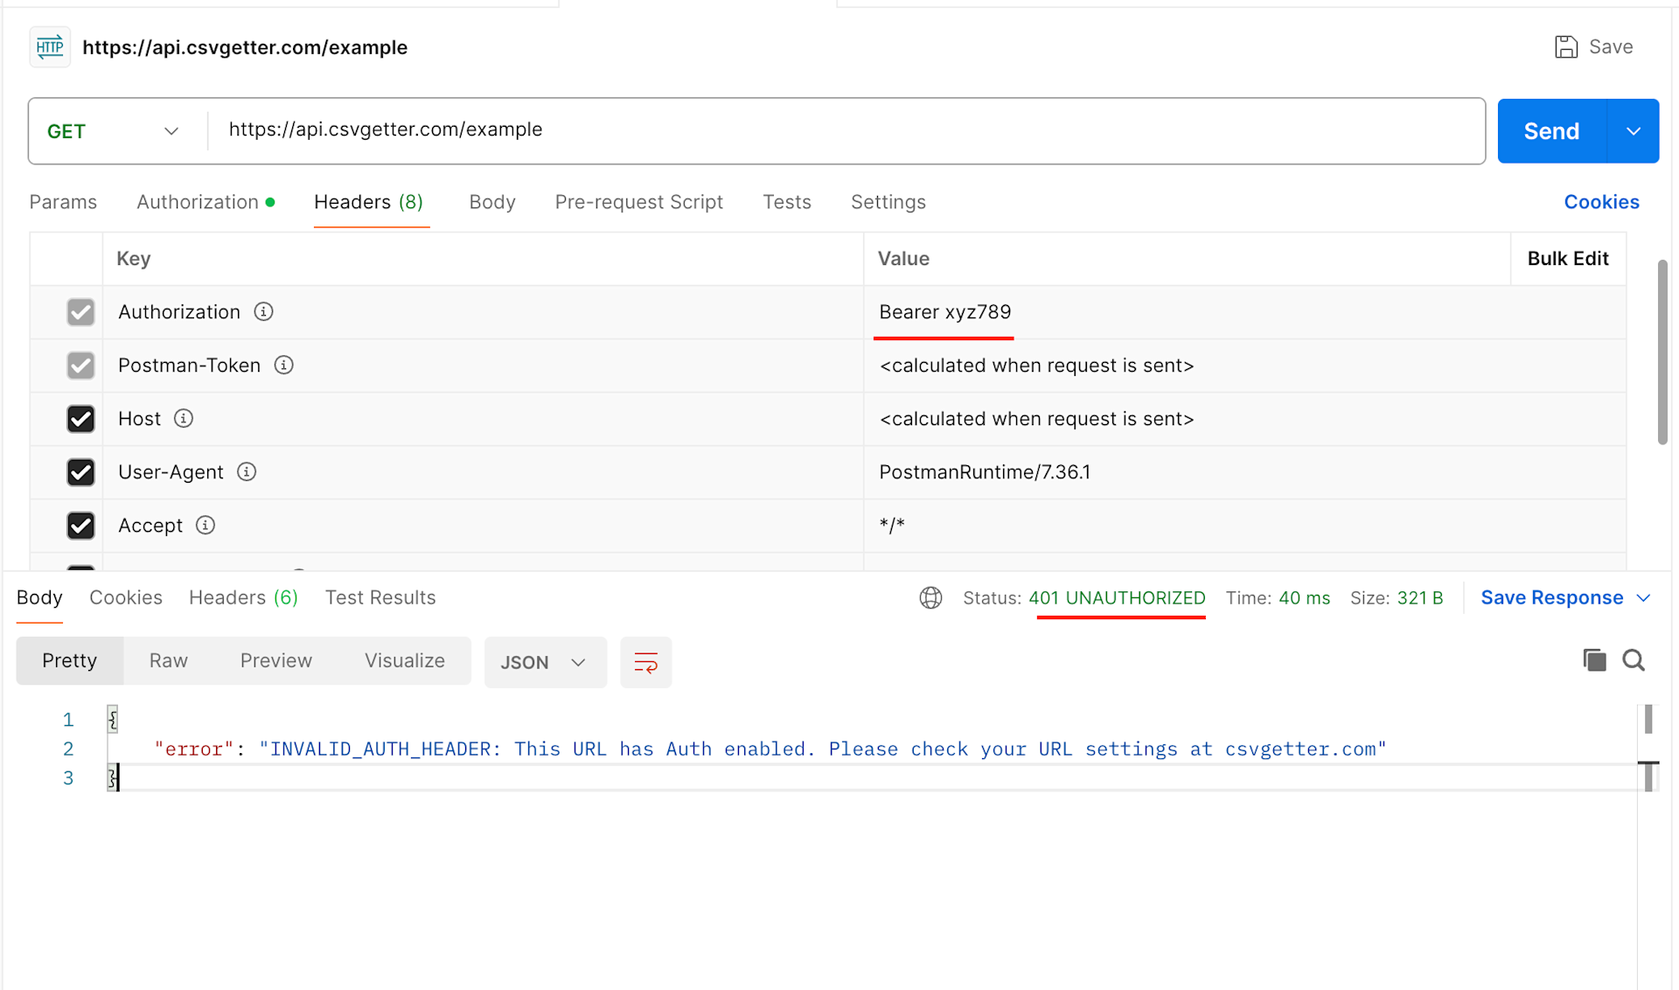Open the response Test Results tab
1679x990 pixels.
click(x=380, y=598)
